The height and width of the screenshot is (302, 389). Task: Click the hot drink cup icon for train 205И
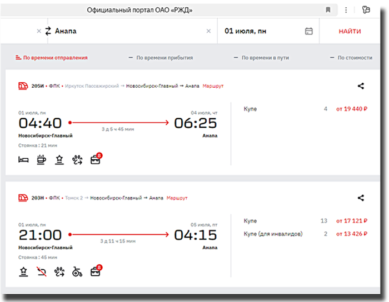(x=41, y=160)
